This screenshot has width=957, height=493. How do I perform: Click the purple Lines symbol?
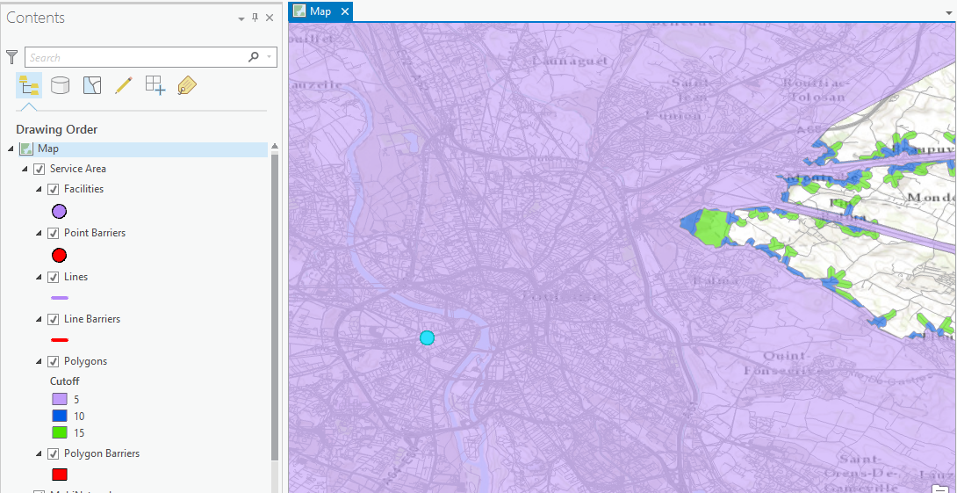click(x=59, y=298)
